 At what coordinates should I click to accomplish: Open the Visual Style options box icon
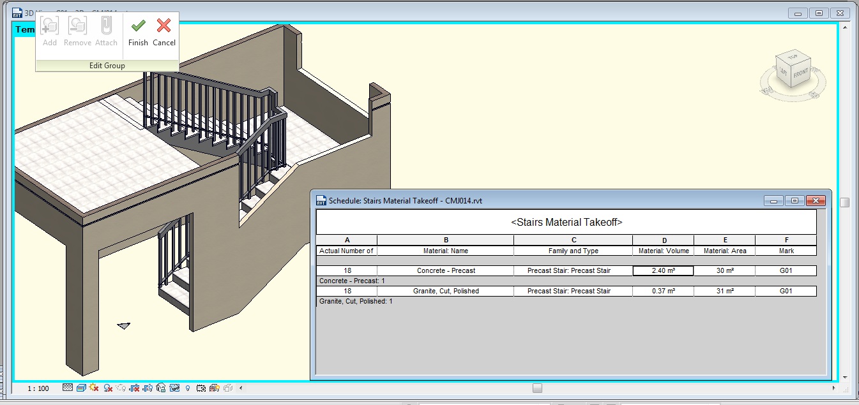click(81, 388)
